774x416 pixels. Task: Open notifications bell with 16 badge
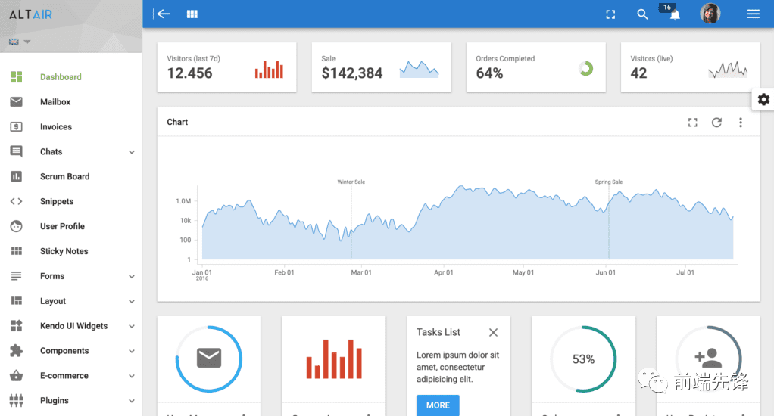coord(674,14)
